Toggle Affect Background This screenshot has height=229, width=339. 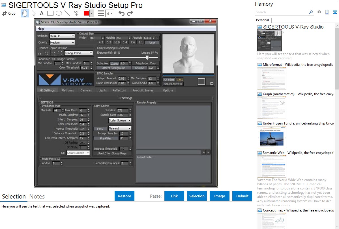[114, 68]
